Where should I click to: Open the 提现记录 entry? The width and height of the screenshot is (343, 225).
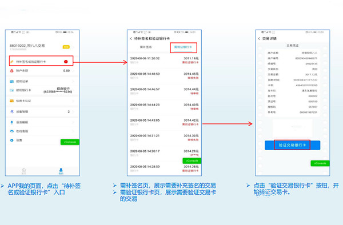pos(42,82)
